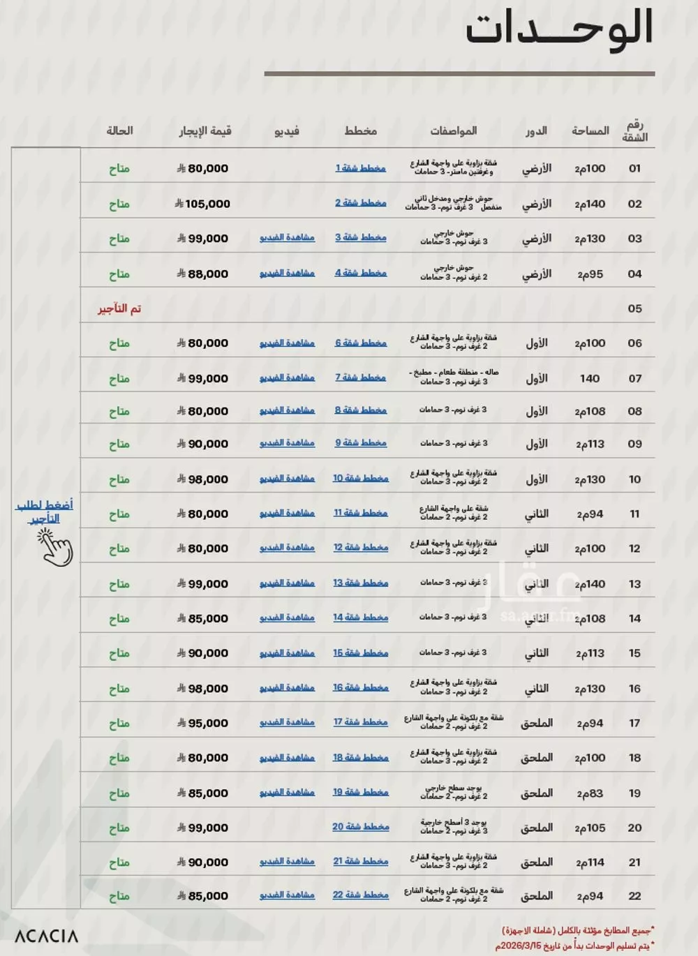Click 'مشاهدة الفيديو' for apartment 06
The width and height of the screenshot is (698, 956).
(x=287, y=343)
